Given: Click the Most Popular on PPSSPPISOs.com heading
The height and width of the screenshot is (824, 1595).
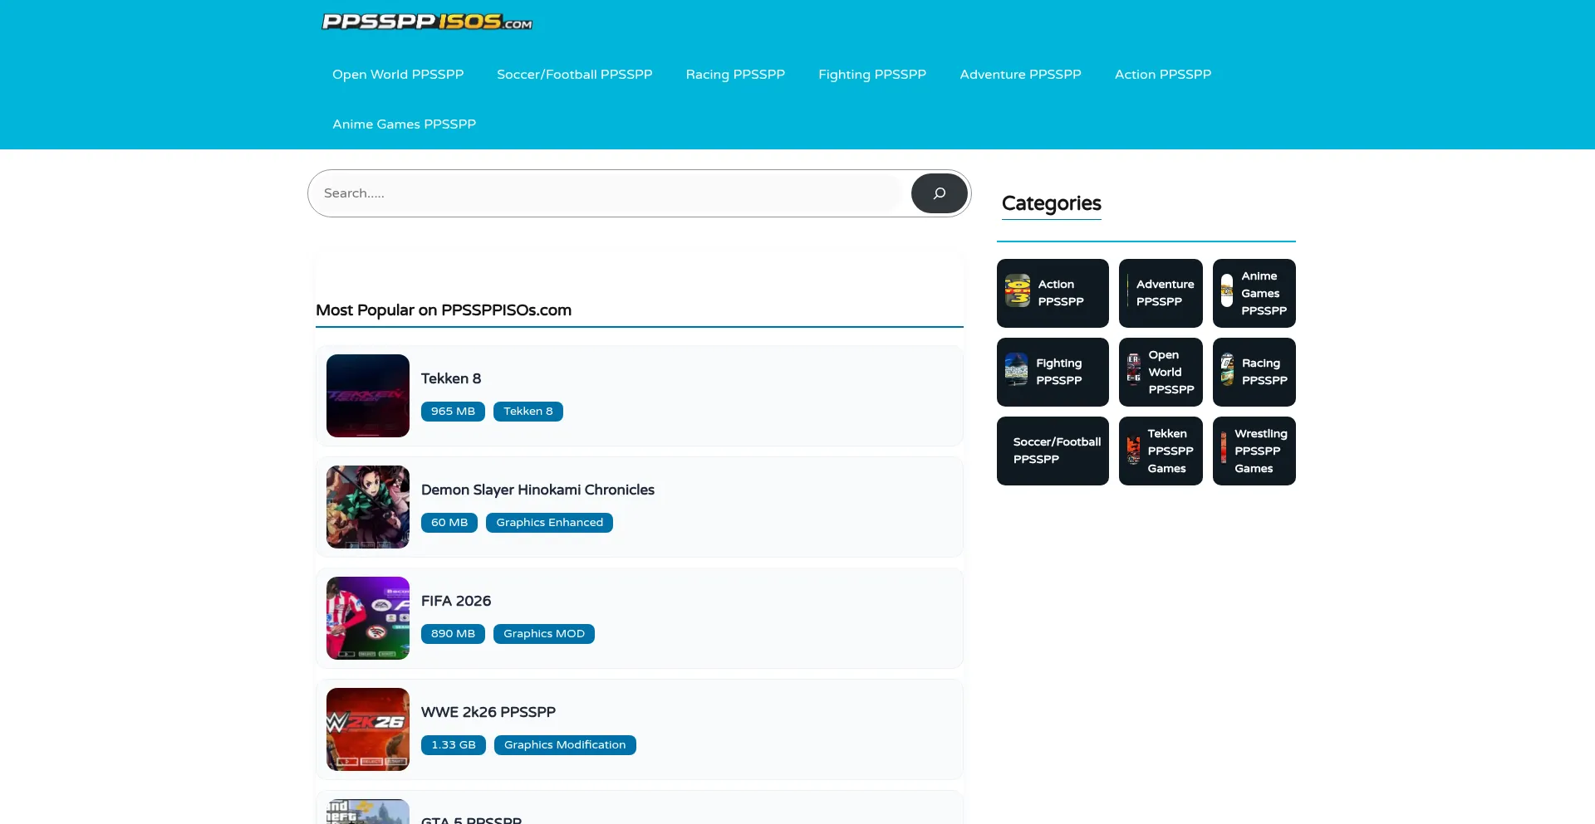Looking at the screenshot, I should point(444,310).
